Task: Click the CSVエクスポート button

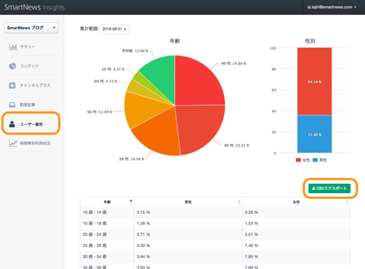Action: pos(329,188)
